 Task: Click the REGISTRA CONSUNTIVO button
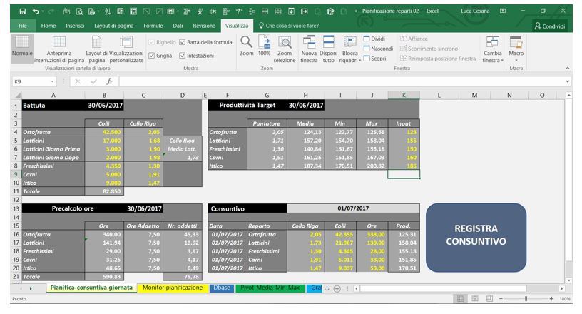476,238
